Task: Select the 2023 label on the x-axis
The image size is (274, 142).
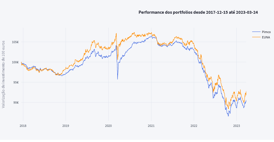Action: pyautogui.click(x=236, y=125)
